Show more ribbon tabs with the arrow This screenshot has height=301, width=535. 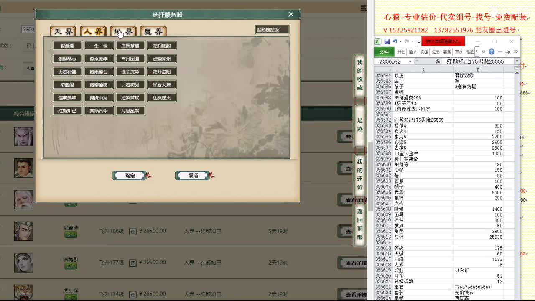(x=477, y=52)
